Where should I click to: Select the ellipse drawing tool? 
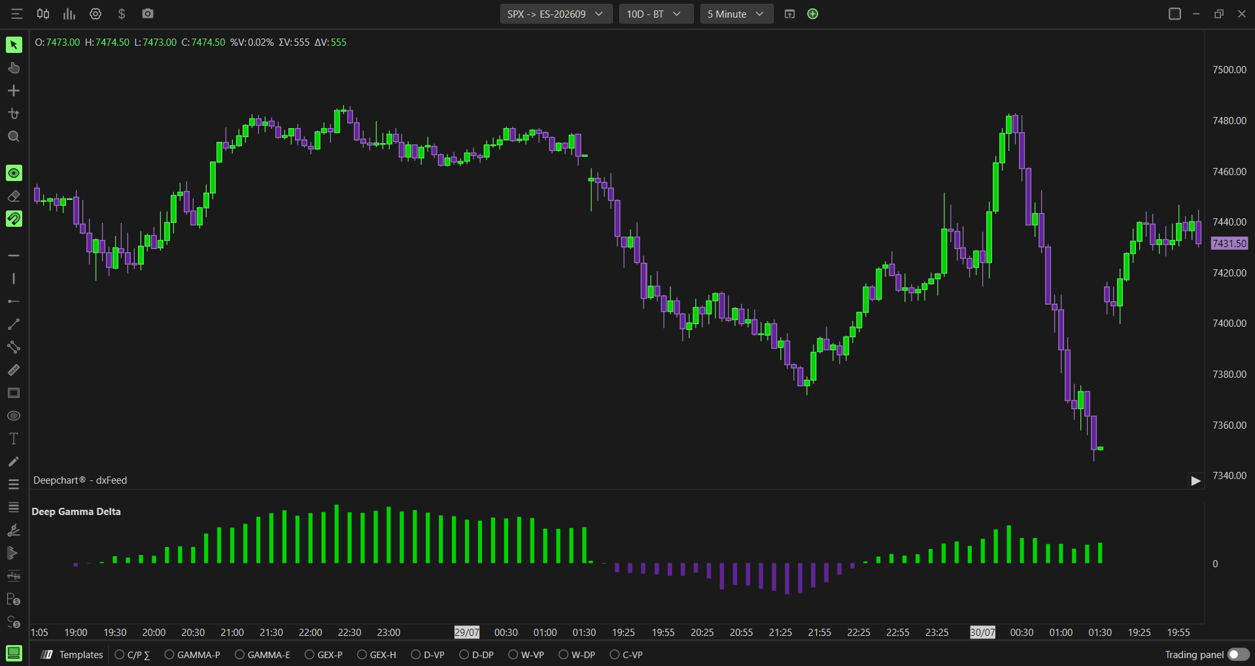[x=14, y=416]
